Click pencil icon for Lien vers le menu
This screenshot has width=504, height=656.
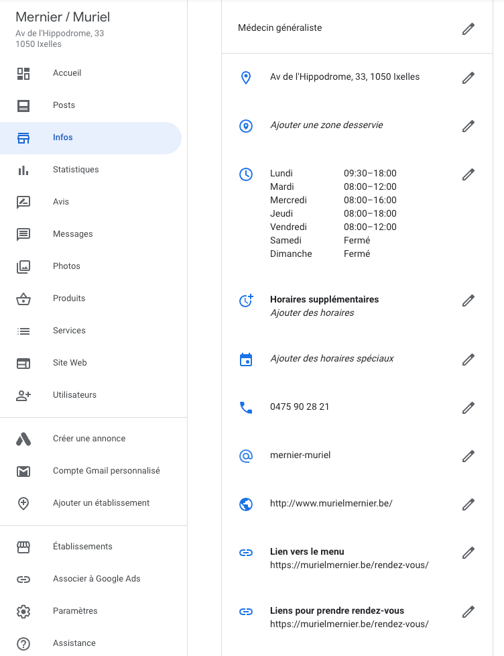tap(468, 553)
